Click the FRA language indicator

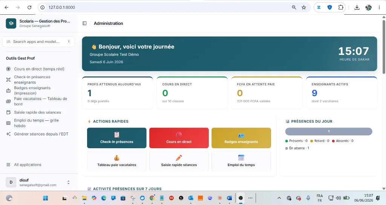coord(320,198)
